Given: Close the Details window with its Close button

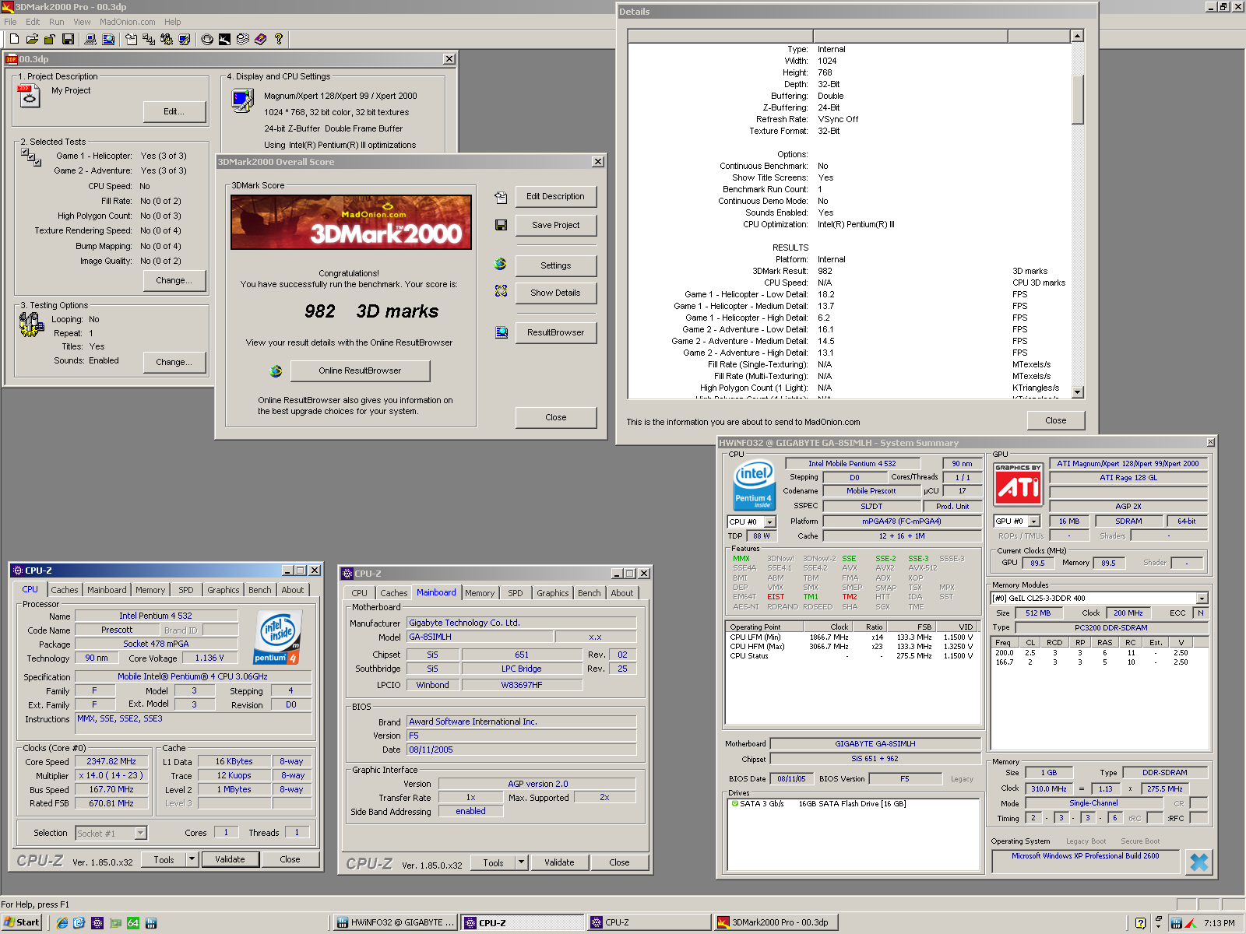Looking at the screenshot, I should (x=1055, y=420).
